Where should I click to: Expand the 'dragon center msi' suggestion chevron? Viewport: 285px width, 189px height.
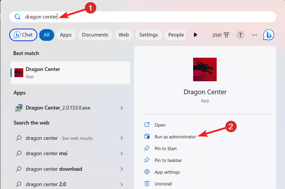click(x=122, y=154)
